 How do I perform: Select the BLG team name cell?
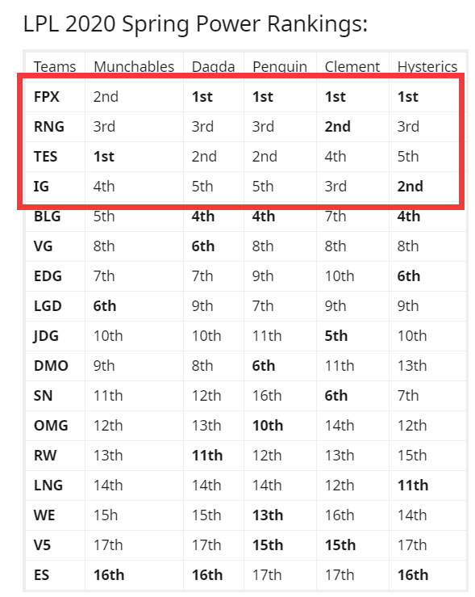coord(47,217)
